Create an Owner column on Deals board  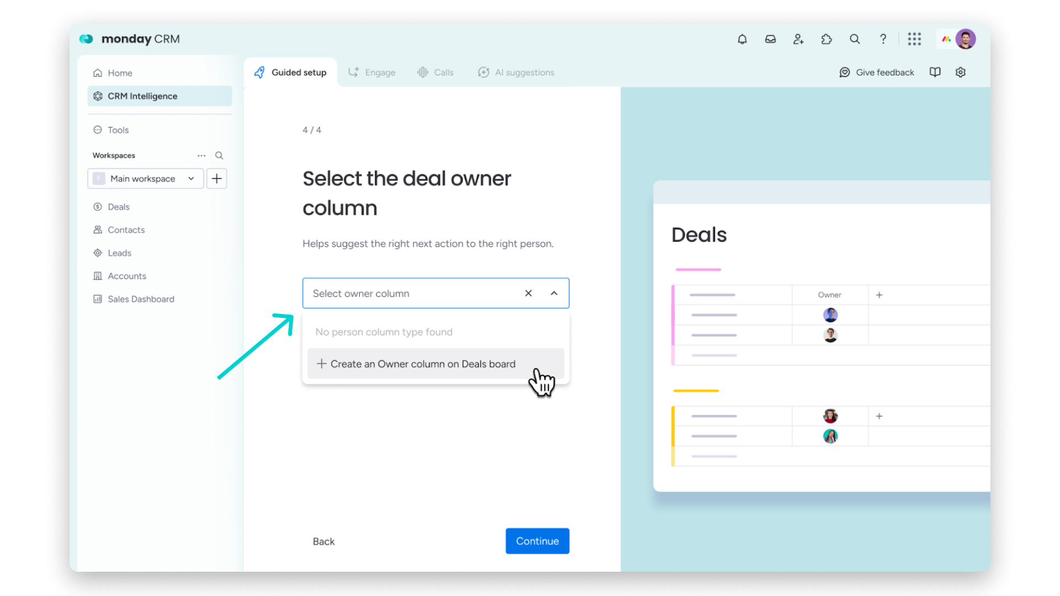tap(436, 364)
